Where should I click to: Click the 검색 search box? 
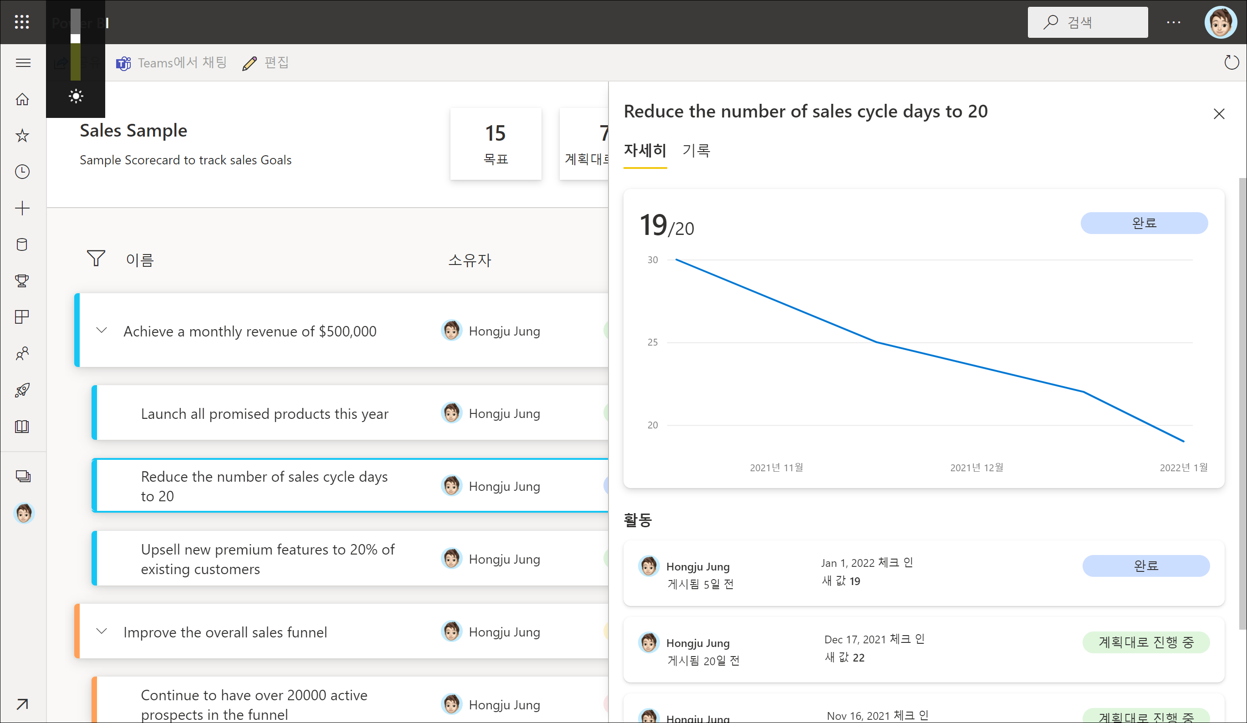point(1088,22)
